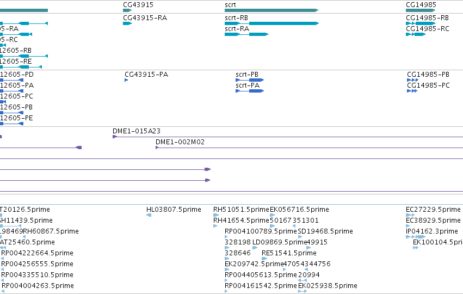Click the 12605-RB transcript label
The height and width of the screenshot is (294, 463).
click(16, 51)
